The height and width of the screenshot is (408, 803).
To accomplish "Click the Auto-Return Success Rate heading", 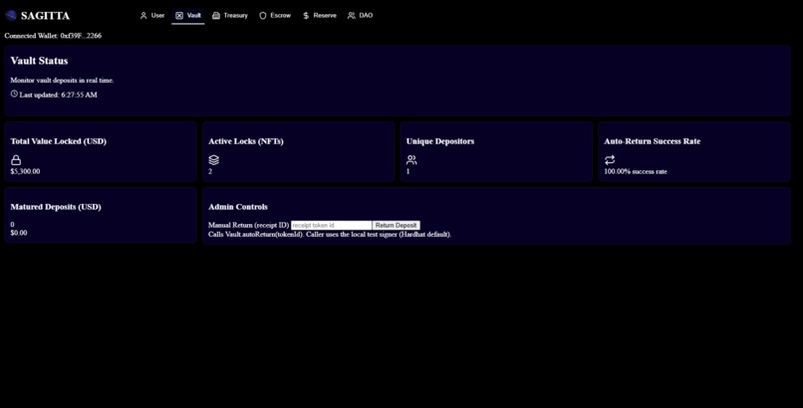I will [652, 141].
